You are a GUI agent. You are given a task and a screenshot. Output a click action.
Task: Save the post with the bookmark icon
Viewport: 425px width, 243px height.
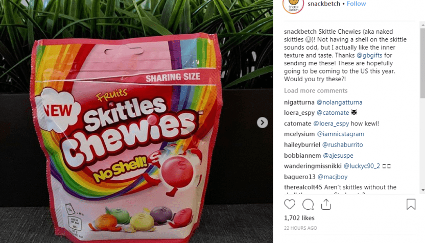click(411, 204)
